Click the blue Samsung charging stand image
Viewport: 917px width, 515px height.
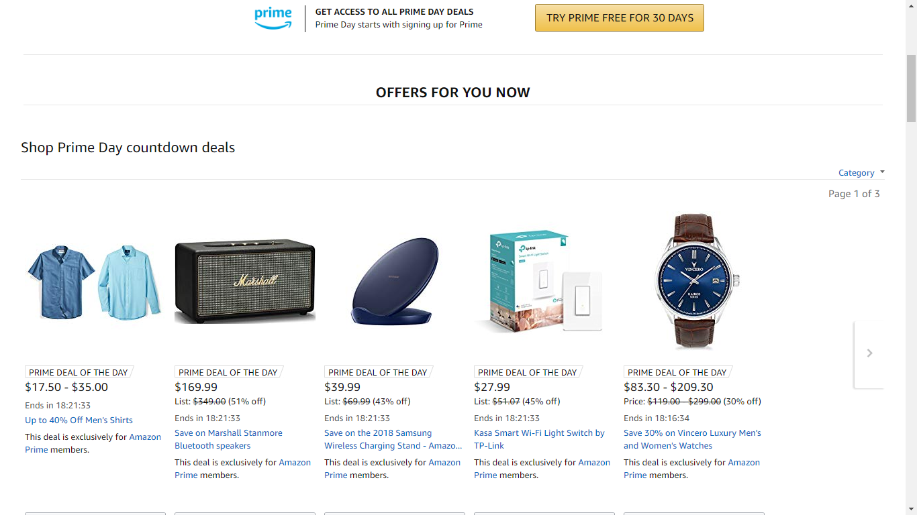click(x=394, y=282)
